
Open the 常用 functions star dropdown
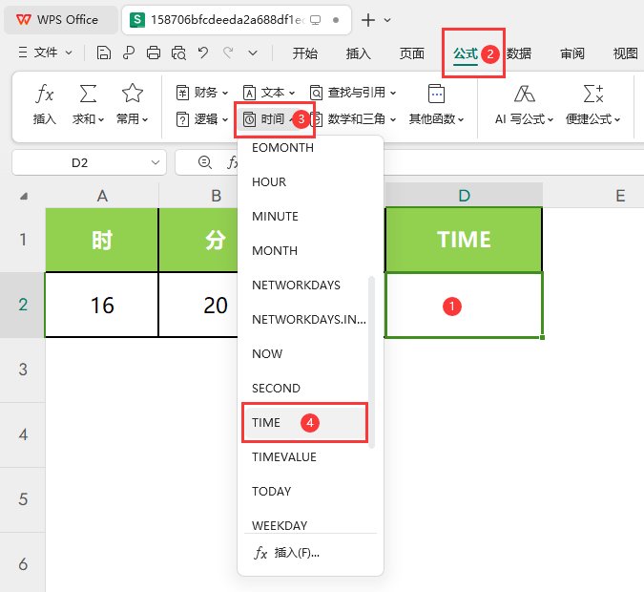click(132, 104)
